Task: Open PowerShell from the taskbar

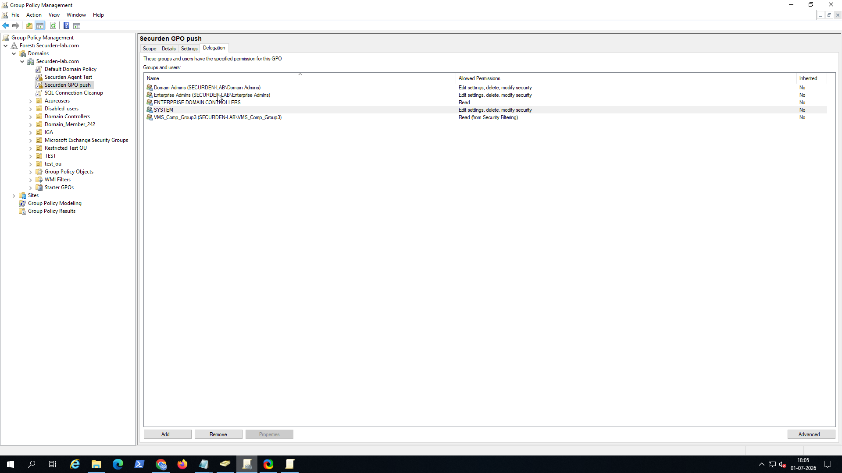Action: 139,464
